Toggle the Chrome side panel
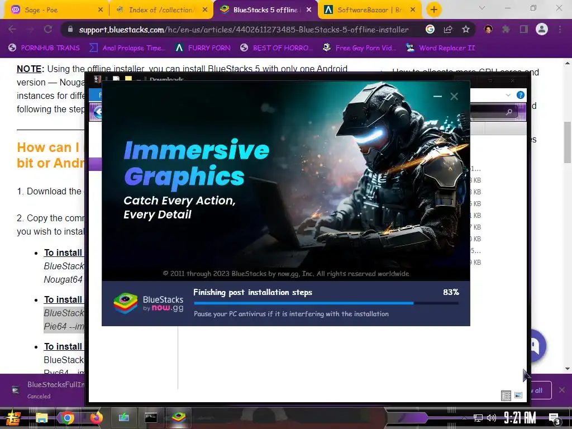This screenshot has width=572, height=429. 524,30
